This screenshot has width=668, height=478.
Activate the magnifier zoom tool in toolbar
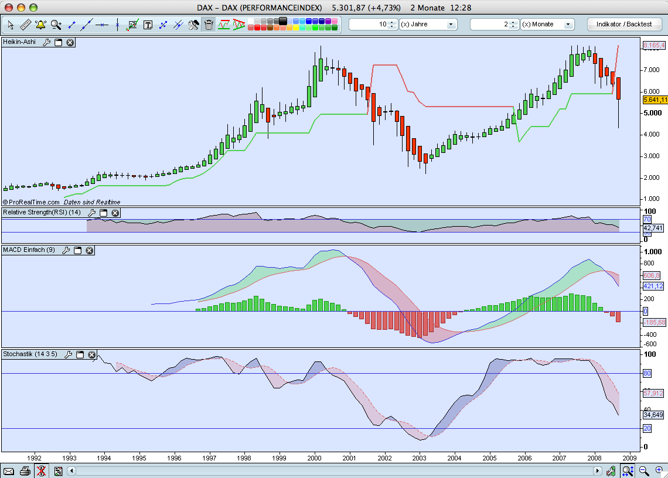click(56, 25)
